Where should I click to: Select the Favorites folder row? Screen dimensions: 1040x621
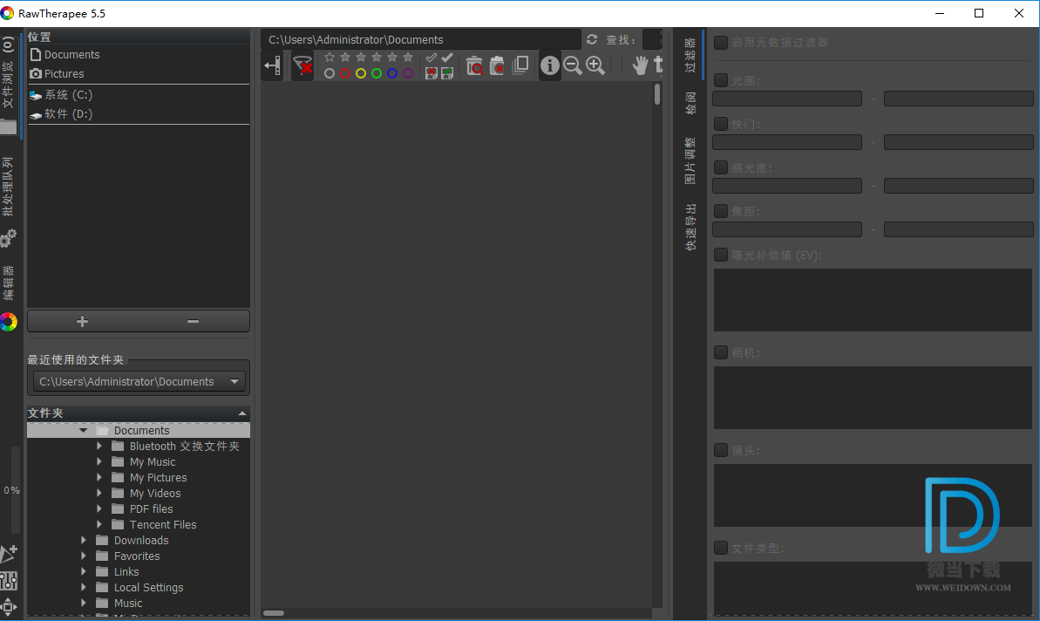139,556
